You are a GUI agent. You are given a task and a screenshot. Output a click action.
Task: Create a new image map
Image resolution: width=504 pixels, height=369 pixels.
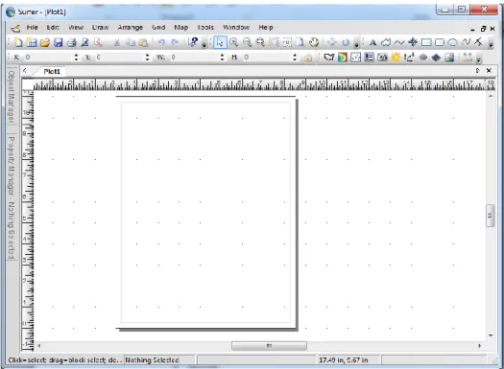382,58
